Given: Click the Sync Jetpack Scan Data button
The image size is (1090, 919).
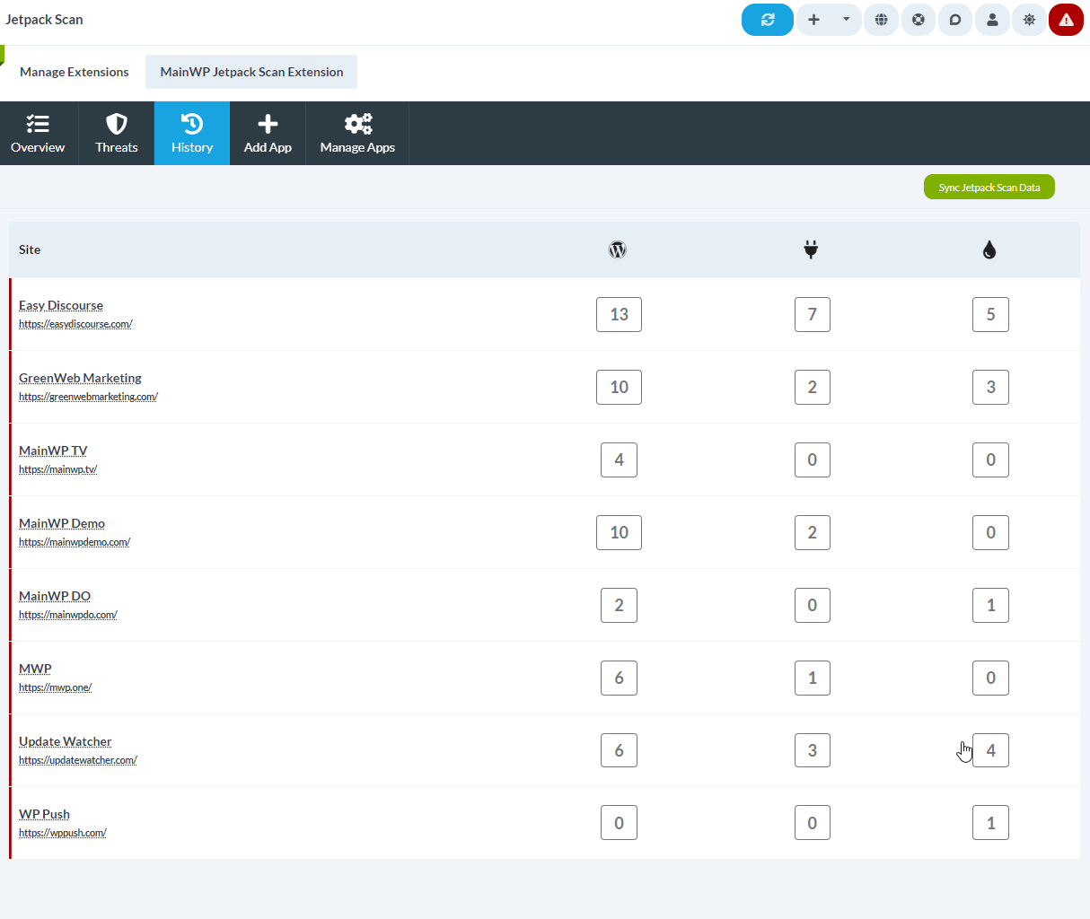Looking at the screenshot, I should pos(989,187).
